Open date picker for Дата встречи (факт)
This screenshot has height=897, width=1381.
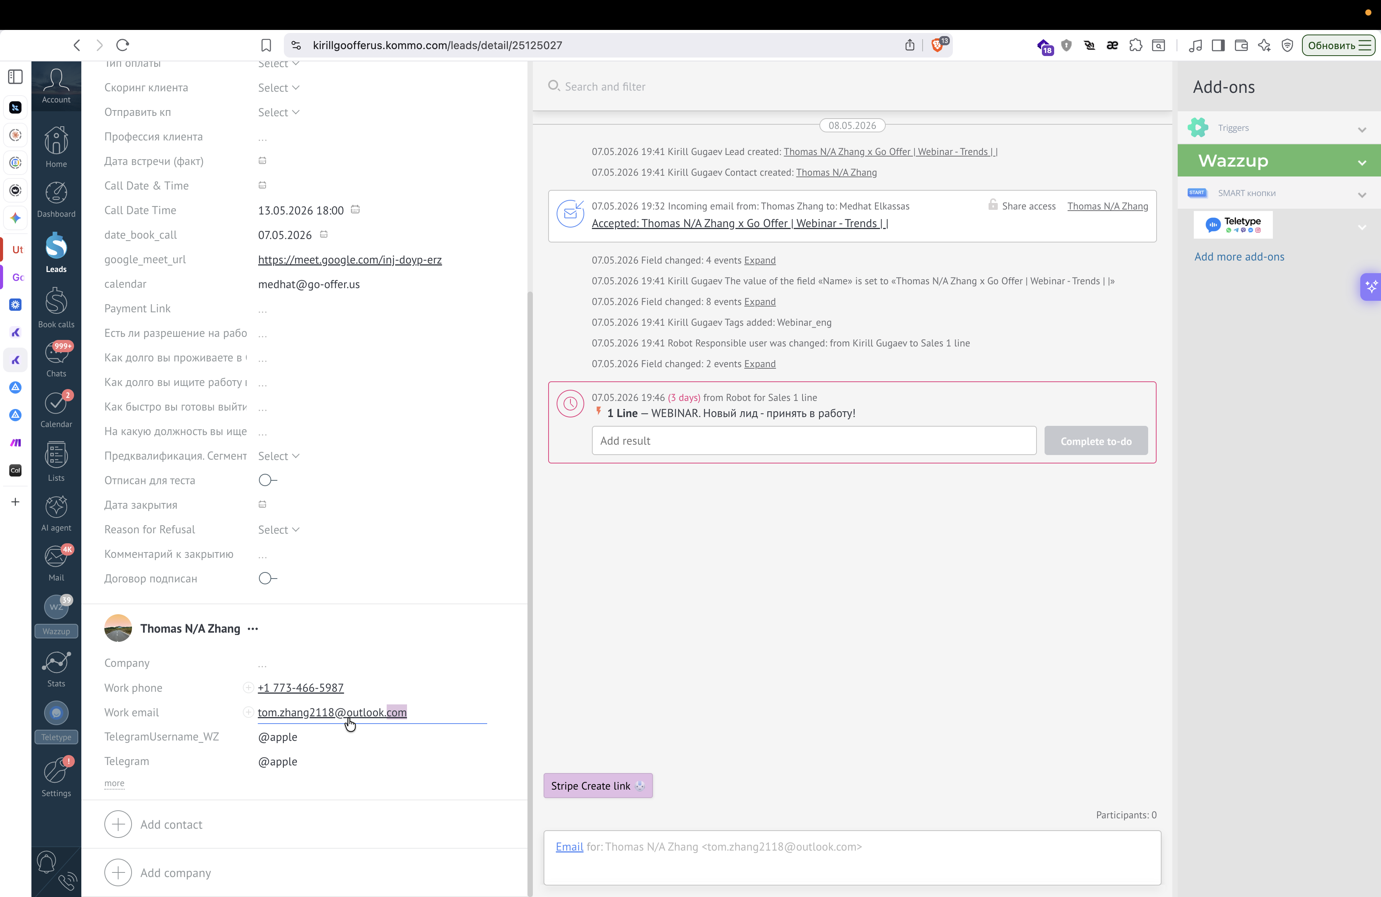pyautogui.click(x=262, y=161)
